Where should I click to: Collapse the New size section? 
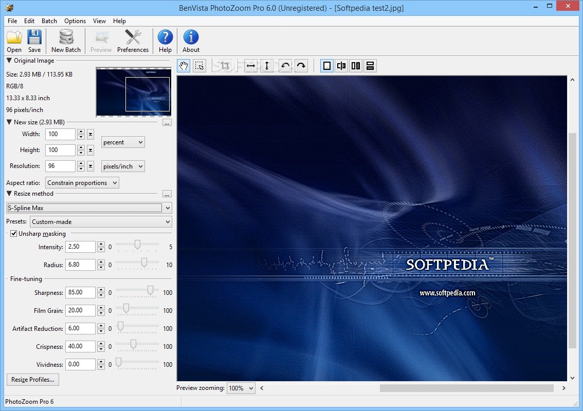[x=9, y=122]
